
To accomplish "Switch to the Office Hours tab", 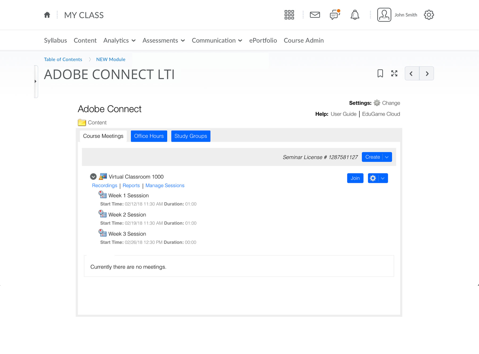I will tap(149, 136).
